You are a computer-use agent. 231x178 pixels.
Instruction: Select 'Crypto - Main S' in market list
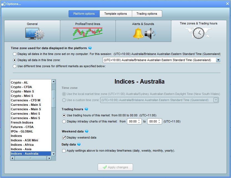point(31,91)
